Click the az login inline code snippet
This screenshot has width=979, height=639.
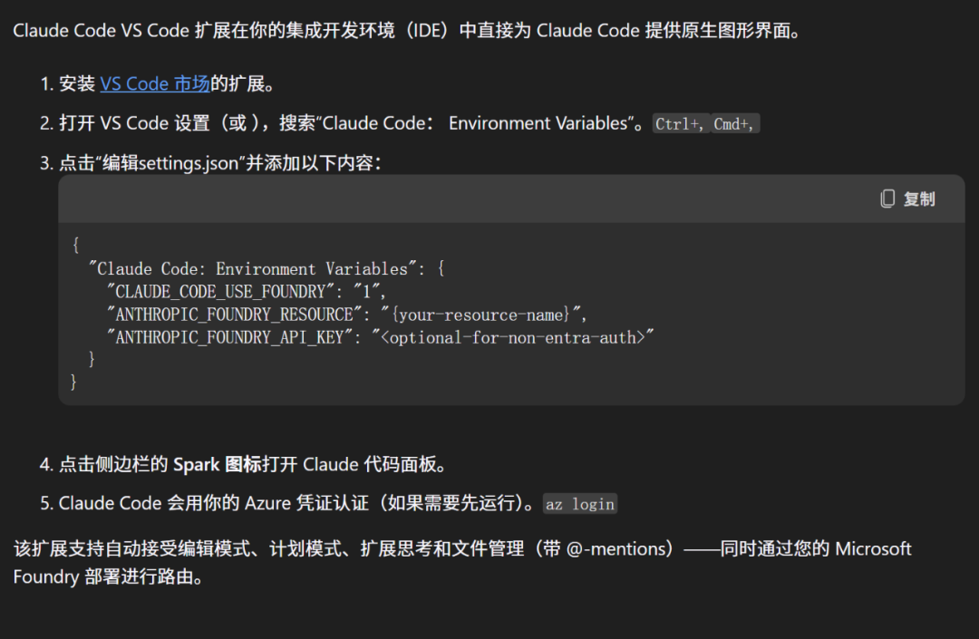[x=579, y=504]
